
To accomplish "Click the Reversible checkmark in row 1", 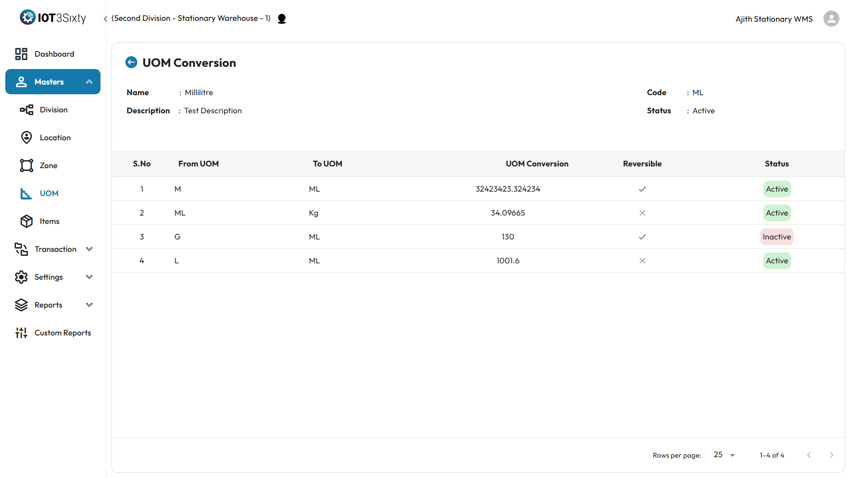I will pyautogui.click(x=642, y=189).
